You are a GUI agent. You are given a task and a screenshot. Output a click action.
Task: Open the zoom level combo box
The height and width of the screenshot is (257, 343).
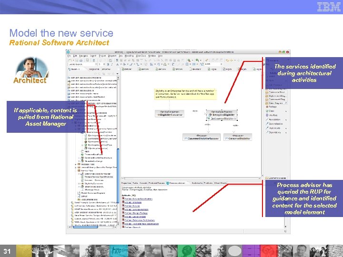click(213, 64)
